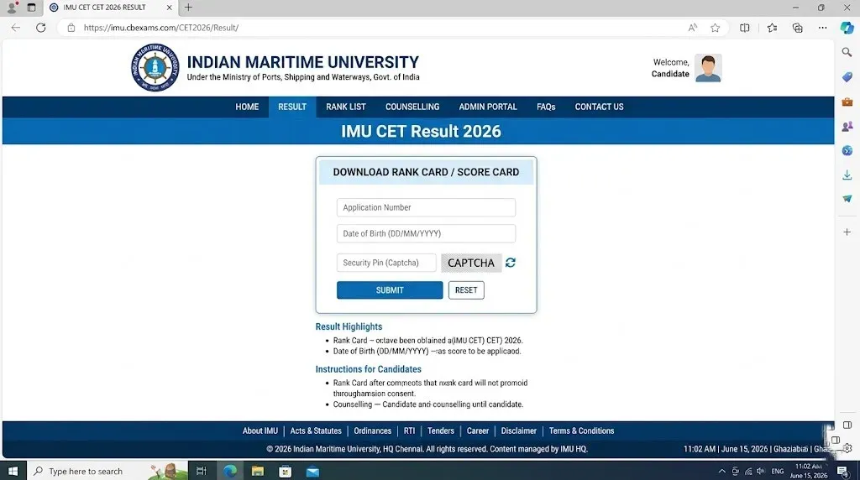Click Indian Maritime University logo
The image size is (860, 480).
[155, 67]
